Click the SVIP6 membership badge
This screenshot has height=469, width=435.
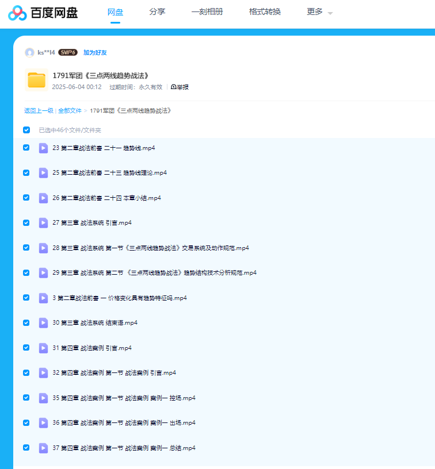coord(68,52)
